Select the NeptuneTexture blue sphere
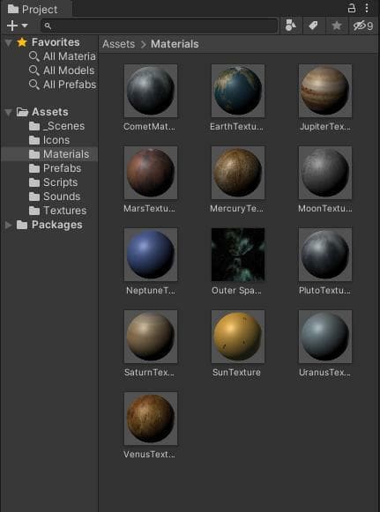The image size is (380, 512). pos(151,255)
